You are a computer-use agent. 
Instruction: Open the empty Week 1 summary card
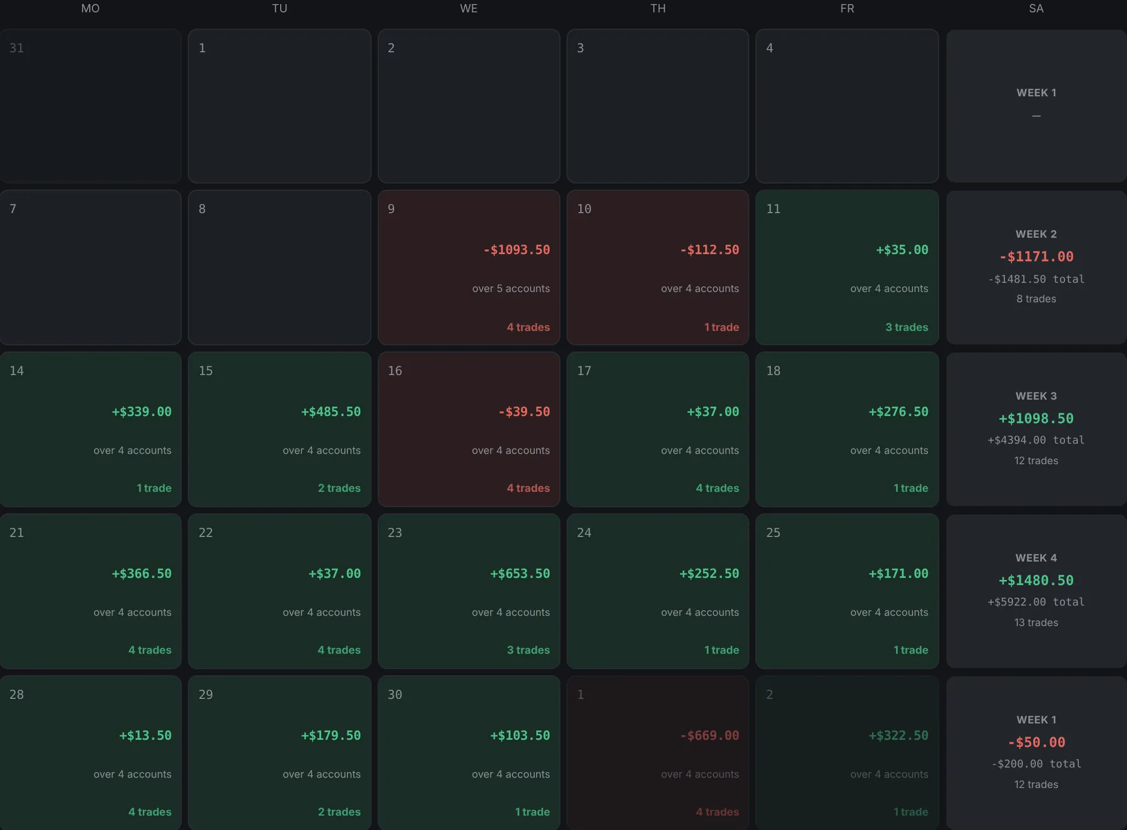(1036, 106)
